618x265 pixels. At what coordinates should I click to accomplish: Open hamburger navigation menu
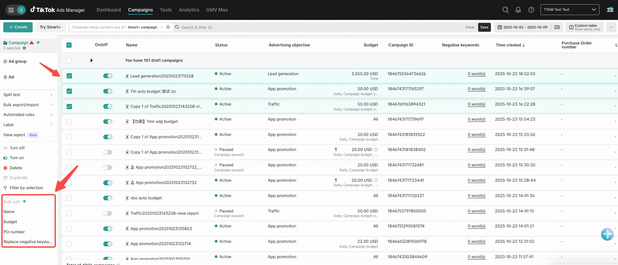[x=11, y=10]
